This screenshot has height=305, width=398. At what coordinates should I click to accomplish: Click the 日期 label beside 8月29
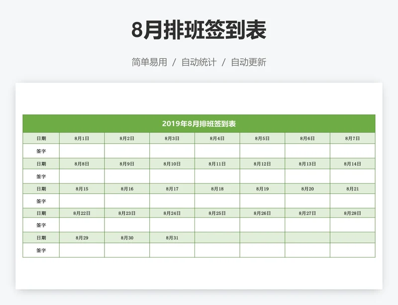point(41,238)
